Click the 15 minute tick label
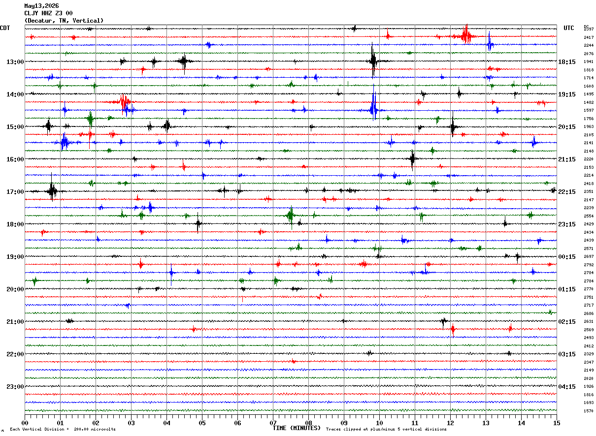Screen dimensions: 596x436 click(x=557, y=423)
